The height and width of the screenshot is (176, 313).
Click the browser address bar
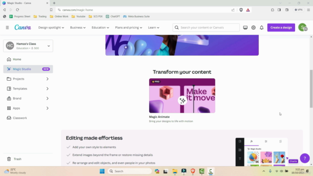click(x=144, y=10)
